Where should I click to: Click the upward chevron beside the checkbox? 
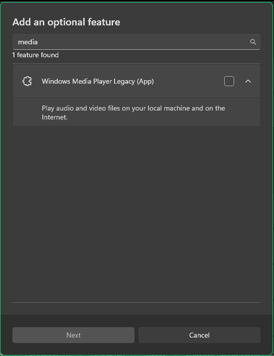[x=248, y=81]
